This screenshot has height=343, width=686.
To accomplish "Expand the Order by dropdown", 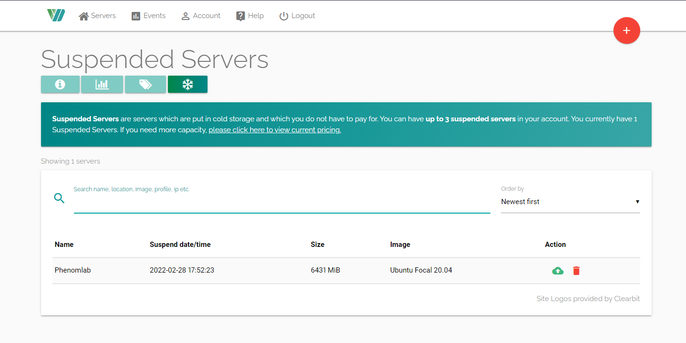I will pos(570,202).
